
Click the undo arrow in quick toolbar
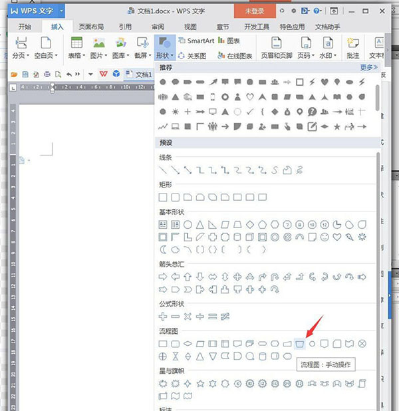tap(69, 74)
